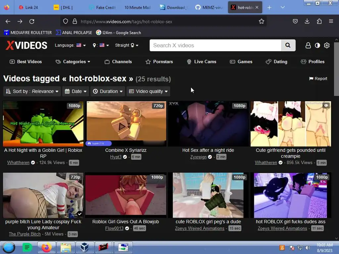The height and width of the screenshot is (254, 339).
Task: Open the tracking protection shield icon
Action: pos(66,21)
